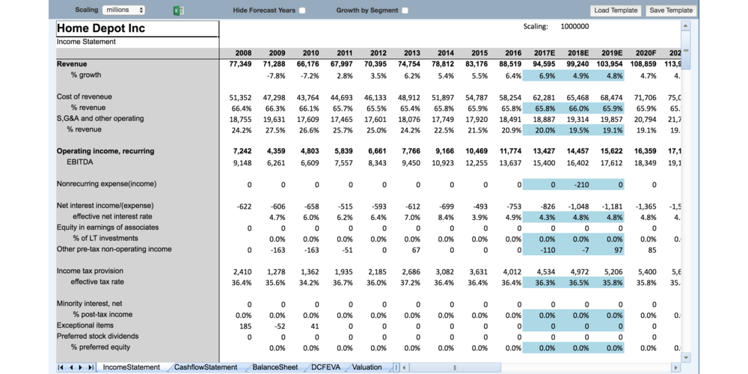Click the horizontal scrollbar thumb
The width and height of the screenshot is (748, 374).
(455, 367)
